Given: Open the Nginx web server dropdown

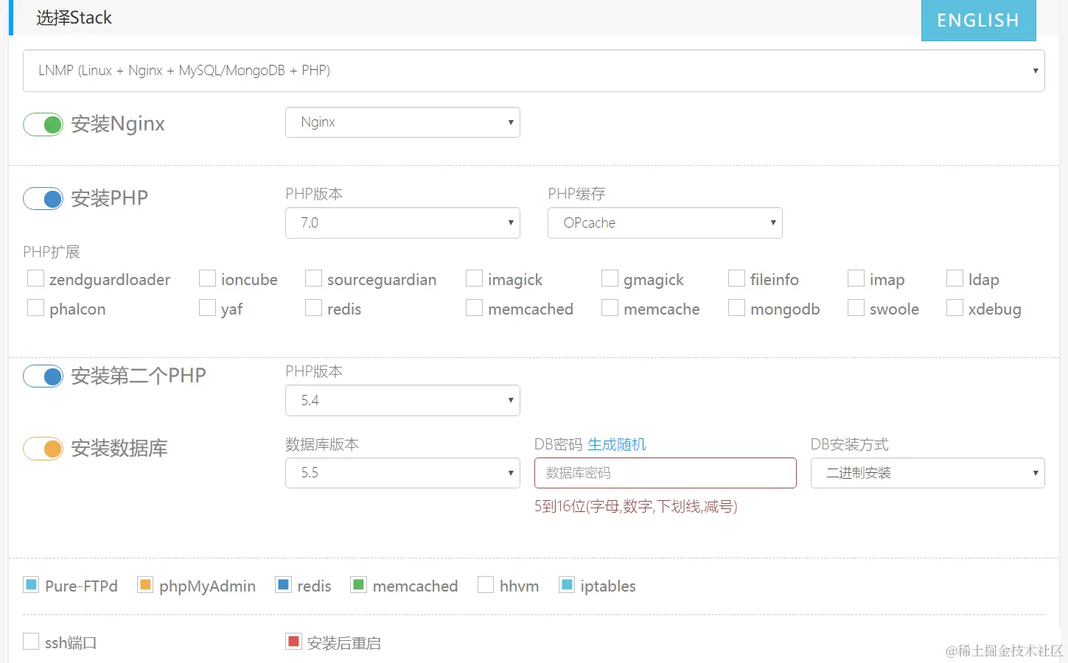Looking at the screenshot, I should [402, 122].
